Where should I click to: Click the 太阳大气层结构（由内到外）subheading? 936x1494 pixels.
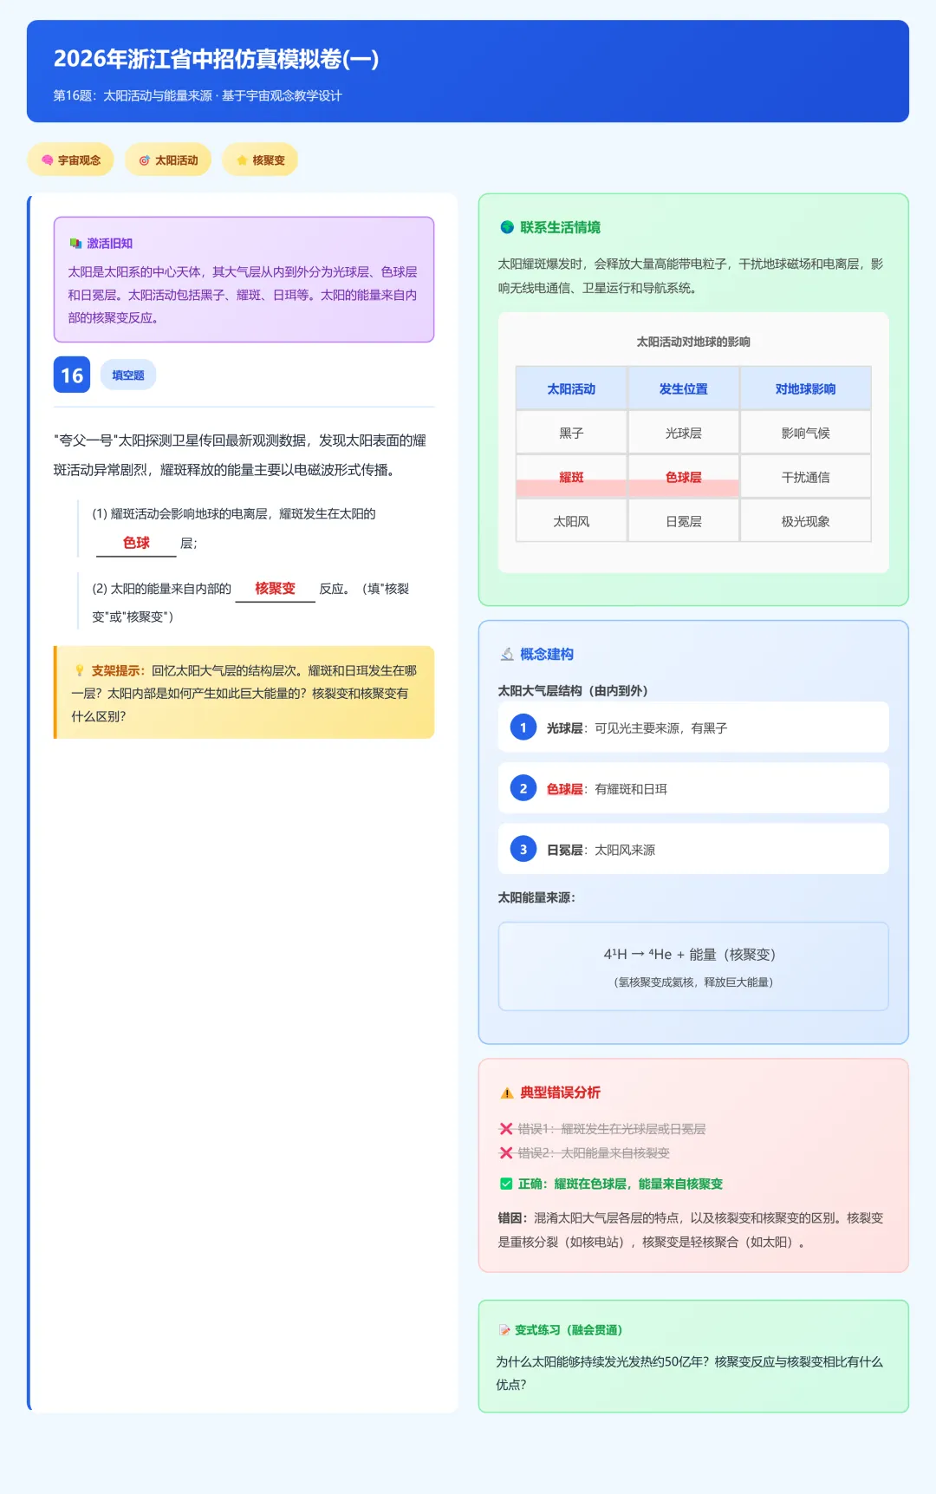(573, 691)
